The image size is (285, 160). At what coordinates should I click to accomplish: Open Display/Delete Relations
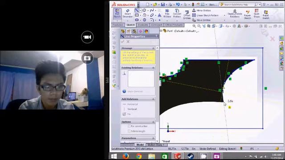coord(235,13)
